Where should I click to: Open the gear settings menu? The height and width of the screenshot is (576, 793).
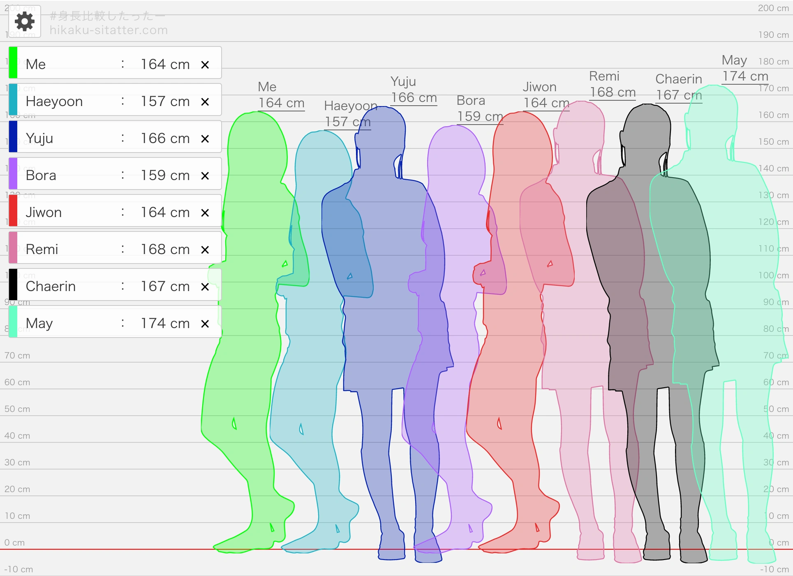(x=25, y=21)
